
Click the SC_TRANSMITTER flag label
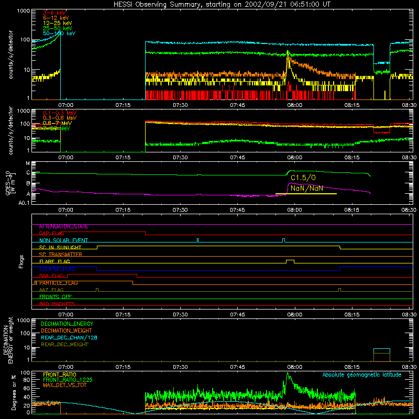[x=60, y=255]
